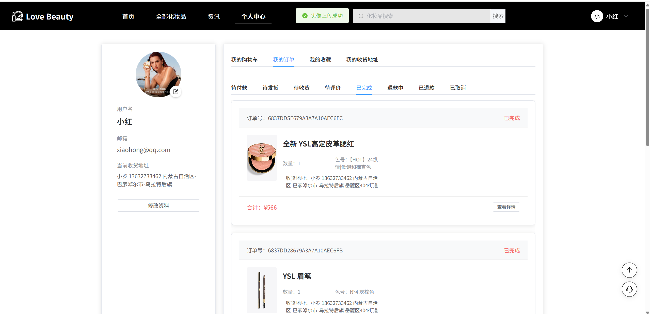The height and width of the screenshot is (314, 650).
Task: Select the 我的收货地址 tab
Action: point(362,60)
